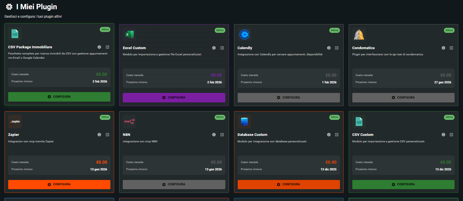Click the gear icon beside I Miei Plugin

click(x=9, y=7)
